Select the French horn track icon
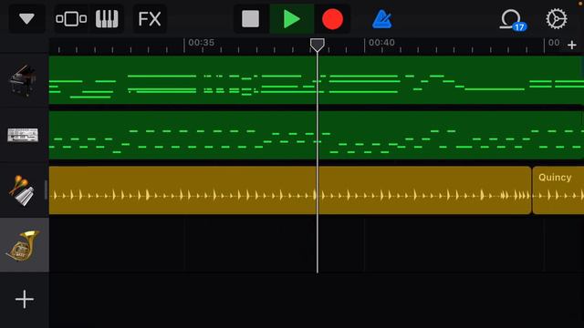Screen dimensions: 584x328 [x=23, y=245]
